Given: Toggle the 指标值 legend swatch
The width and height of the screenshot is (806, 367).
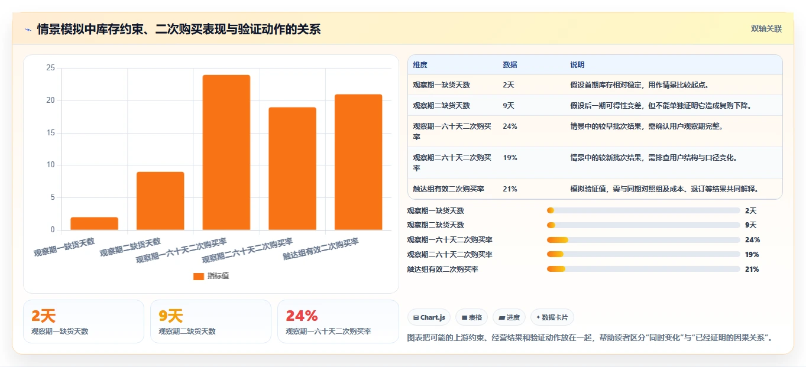Looking at the screenshot, I should [199, 276].
